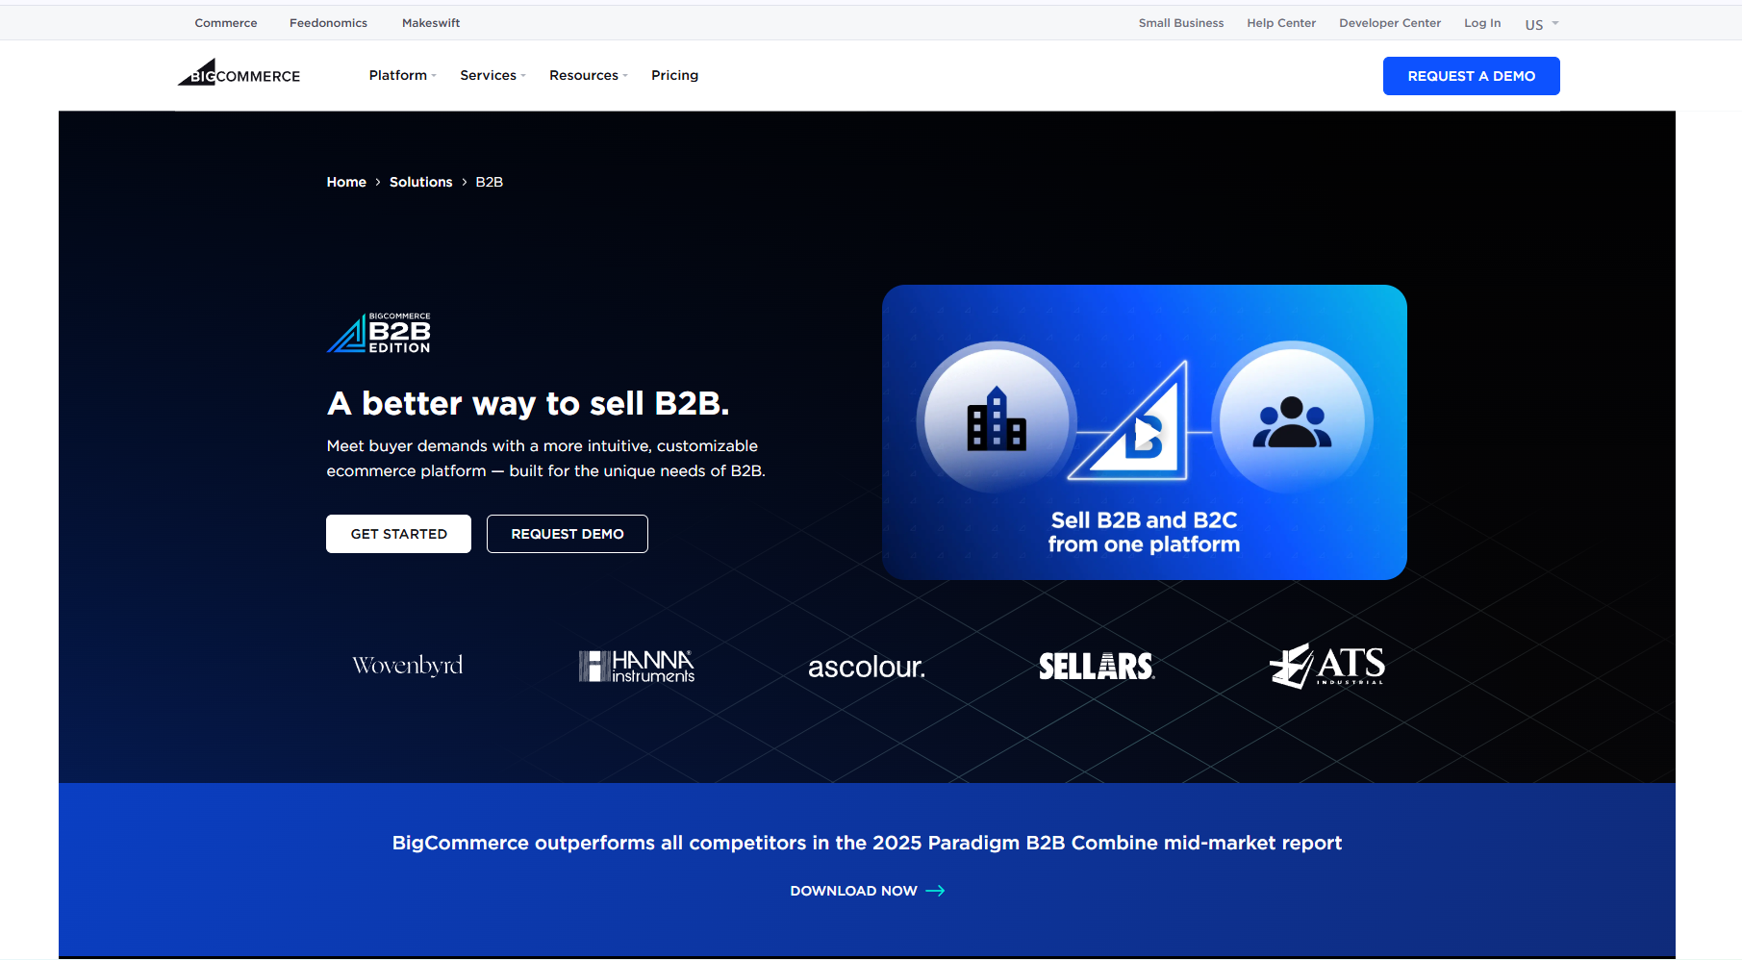Screen dimensions: 1742x960
Task: Click the B2B breadcrumb item
Action: tap(489, 182)
